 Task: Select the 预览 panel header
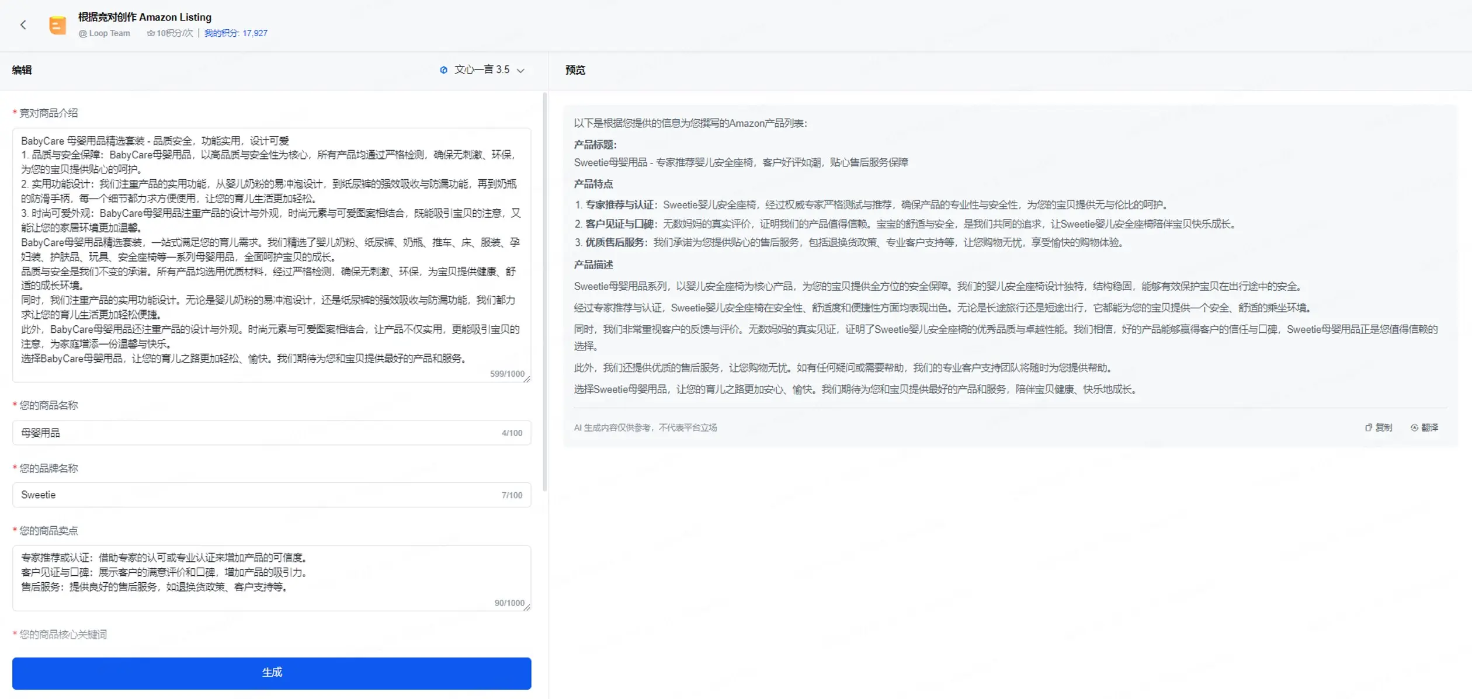coord(575,70)
